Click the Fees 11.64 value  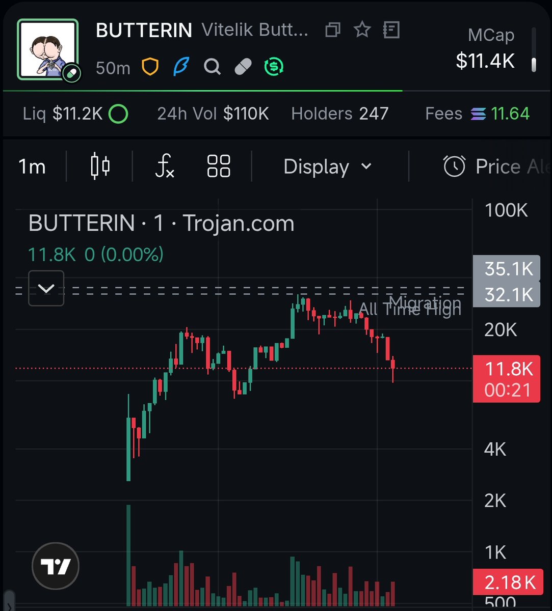pyautogui.click(x=510, y=114)
